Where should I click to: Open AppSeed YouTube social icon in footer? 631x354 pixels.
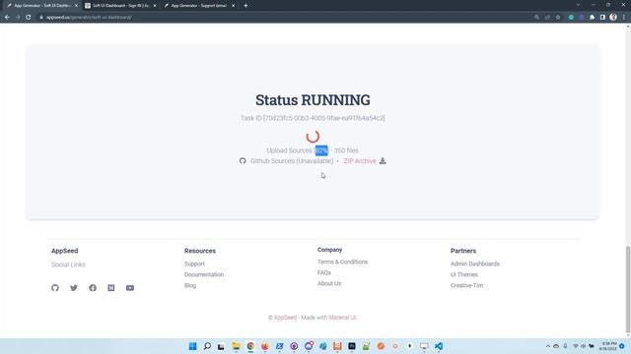tap(130, 288)
